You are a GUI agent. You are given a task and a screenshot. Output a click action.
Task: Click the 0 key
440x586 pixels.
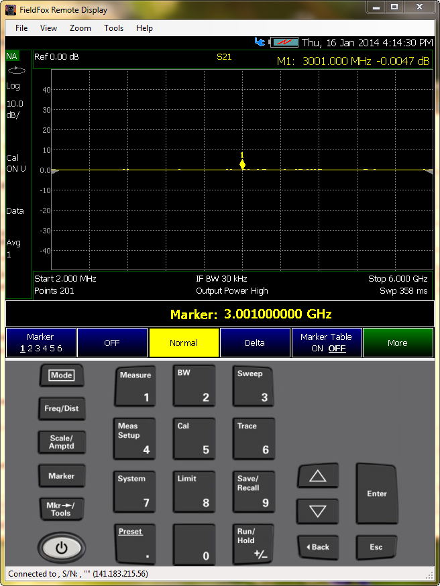(194, 544)
